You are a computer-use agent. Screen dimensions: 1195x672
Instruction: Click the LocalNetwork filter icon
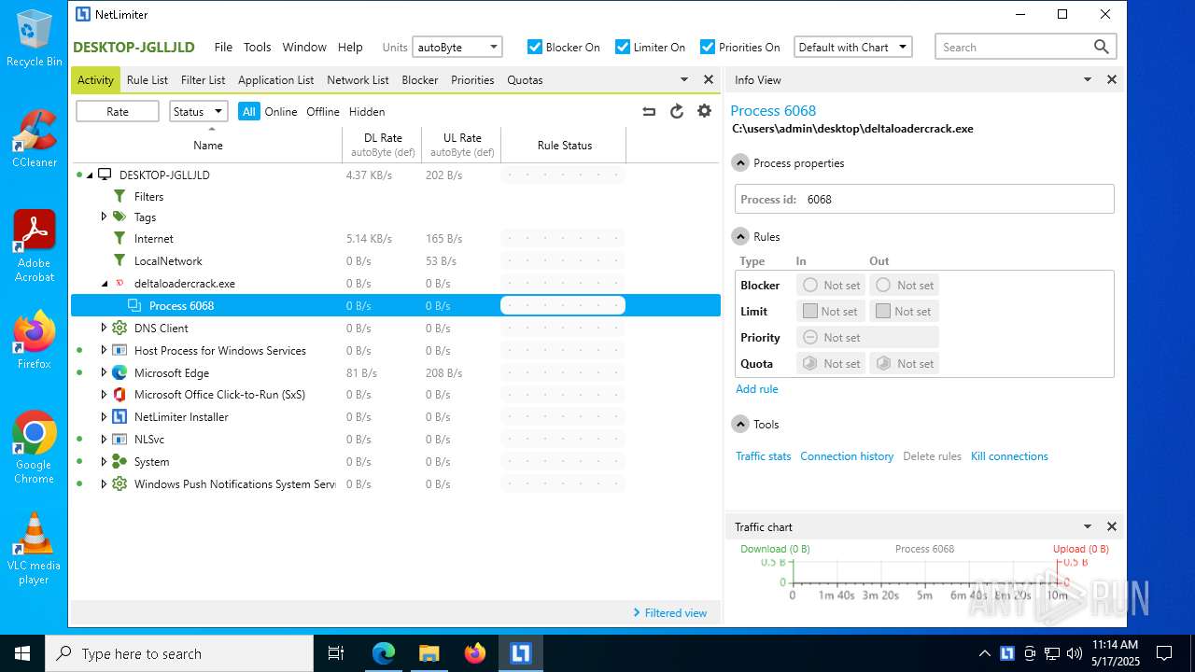(x=119, y=261)
